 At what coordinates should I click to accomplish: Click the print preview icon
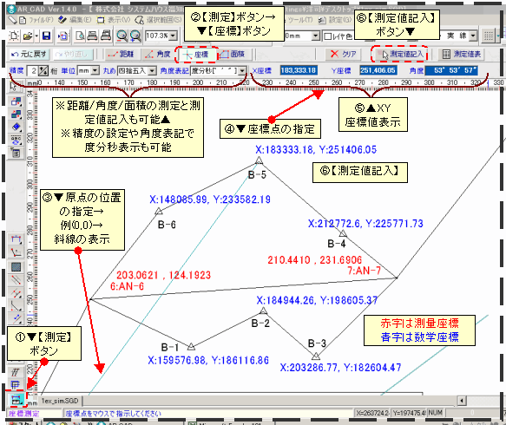(x=79, y=36)
